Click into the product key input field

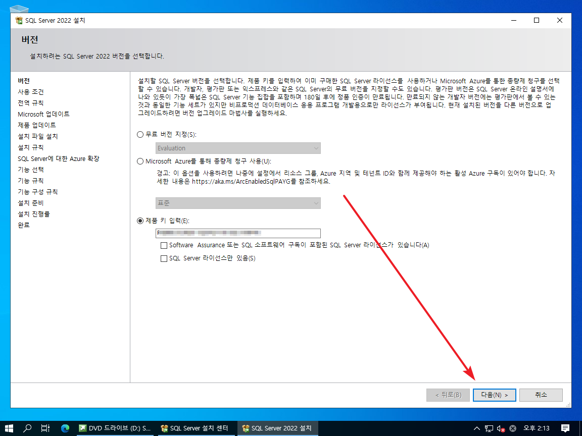(238, 233)
